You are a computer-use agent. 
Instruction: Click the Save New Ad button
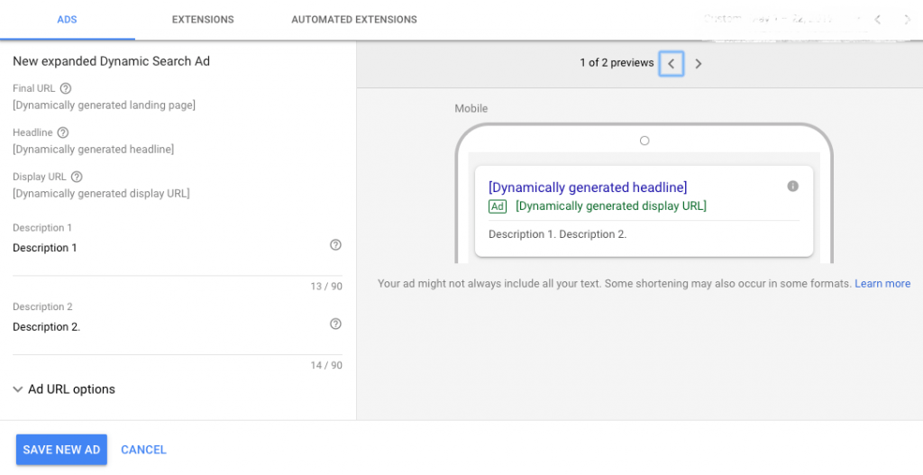[61, 450]
